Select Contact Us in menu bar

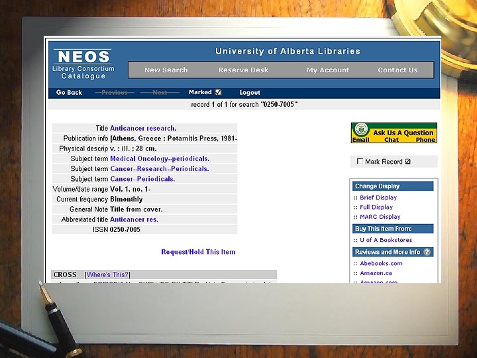(397, 70)
